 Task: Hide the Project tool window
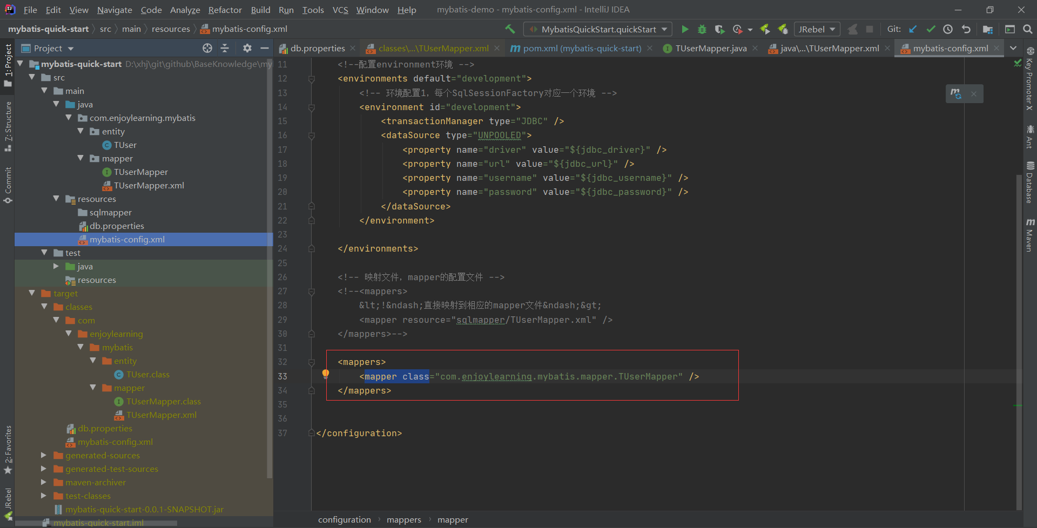click(265, 48)
